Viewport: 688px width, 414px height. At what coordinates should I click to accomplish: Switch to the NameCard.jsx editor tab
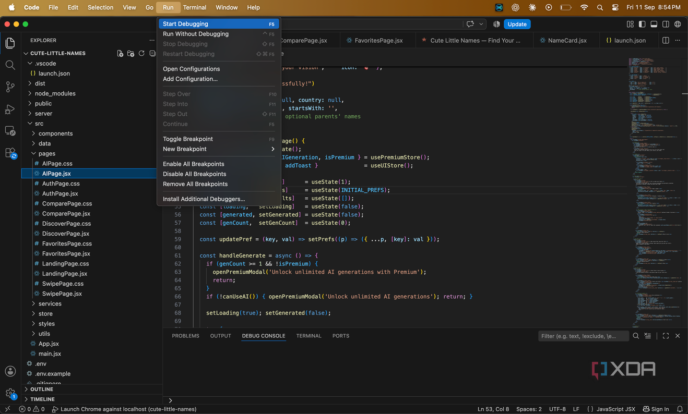tap(567, 40)
